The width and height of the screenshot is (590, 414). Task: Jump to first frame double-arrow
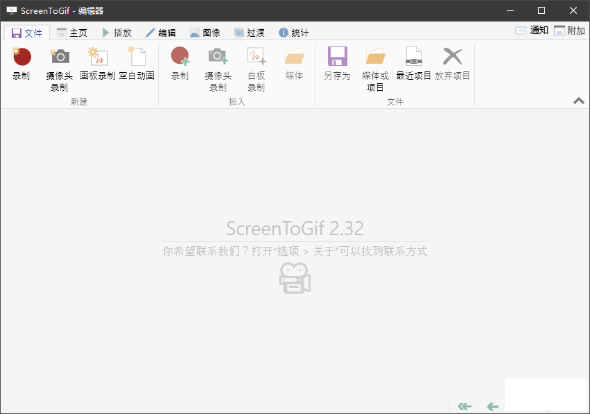[x=465, y=406]
